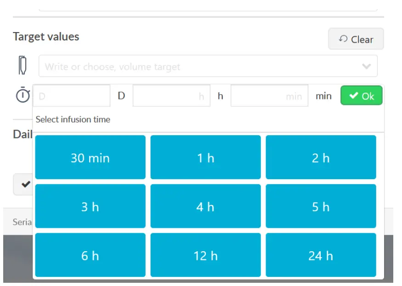Select 30 min infusion time
Image resolution: width=402 pixels, height=286 pixels.
(x=90, y=157)
